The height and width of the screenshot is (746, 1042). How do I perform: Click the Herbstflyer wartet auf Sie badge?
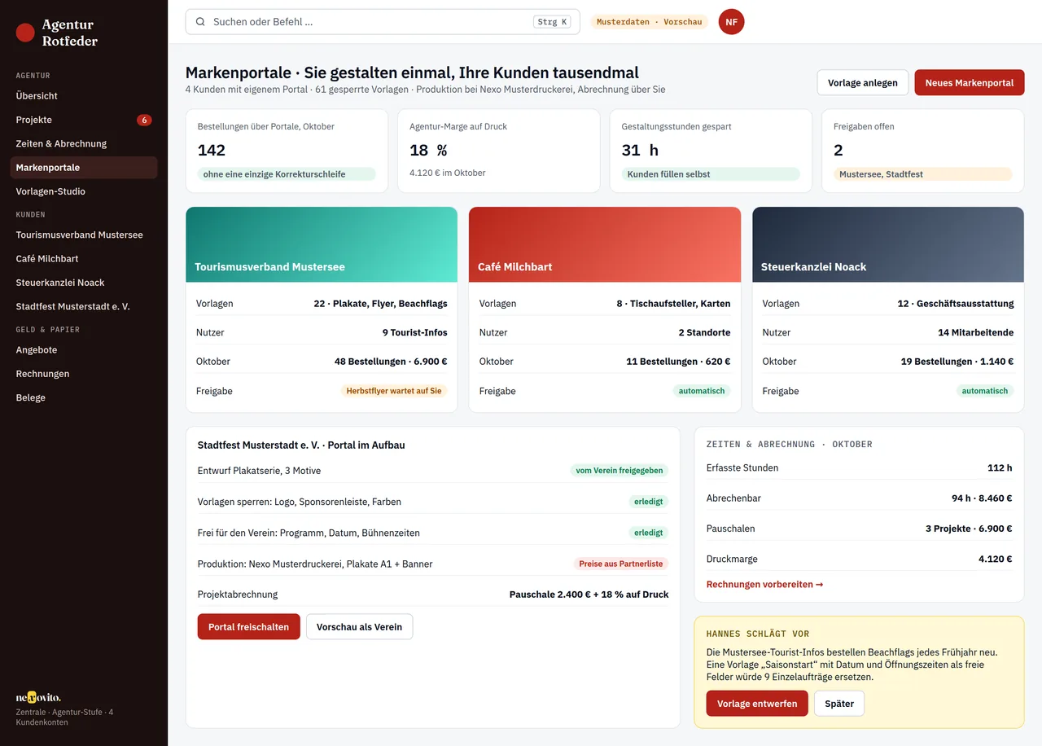point(394,391)
